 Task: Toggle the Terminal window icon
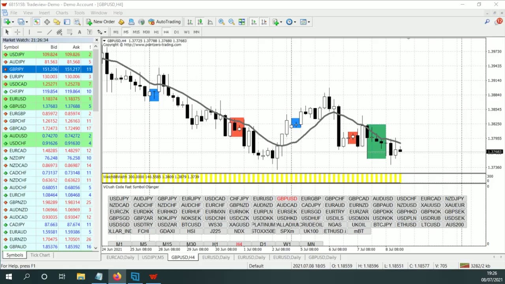click(x=67, y=22)
